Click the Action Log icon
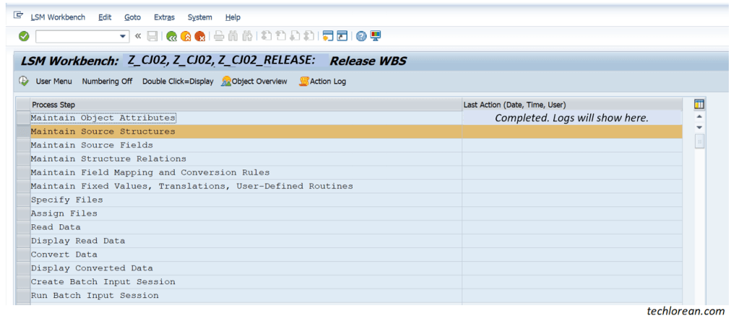Screen dimensions: 739x321 (x=304, y=82)
